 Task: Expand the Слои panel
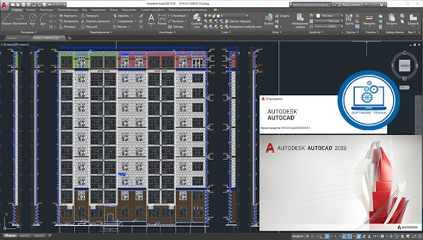point(226,32)
